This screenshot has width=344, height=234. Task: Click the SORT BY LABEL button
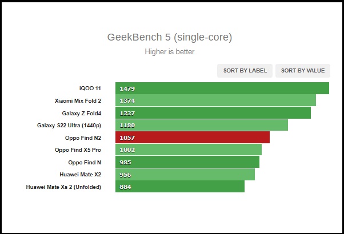pyautogui.click(x=245, y=71)
